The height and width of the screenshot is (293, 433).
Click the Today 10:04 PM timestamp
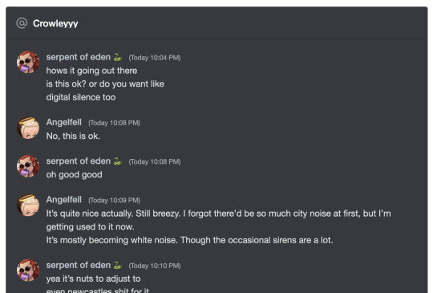pos(155,58)
